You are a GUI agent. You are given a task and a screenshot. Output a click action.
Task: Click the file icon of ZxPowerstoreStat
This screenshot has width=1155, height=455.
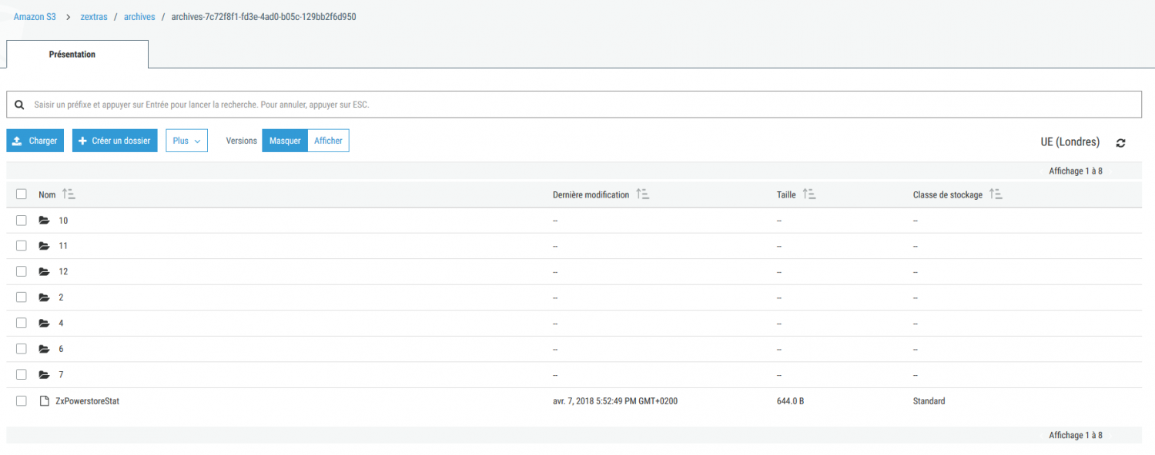click(x=44, y=401)
